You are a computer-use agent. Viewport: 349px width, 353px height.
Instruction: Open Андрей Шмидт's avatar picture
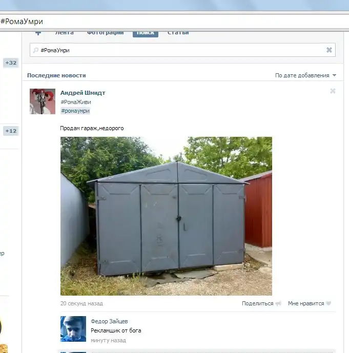point(43,101)
